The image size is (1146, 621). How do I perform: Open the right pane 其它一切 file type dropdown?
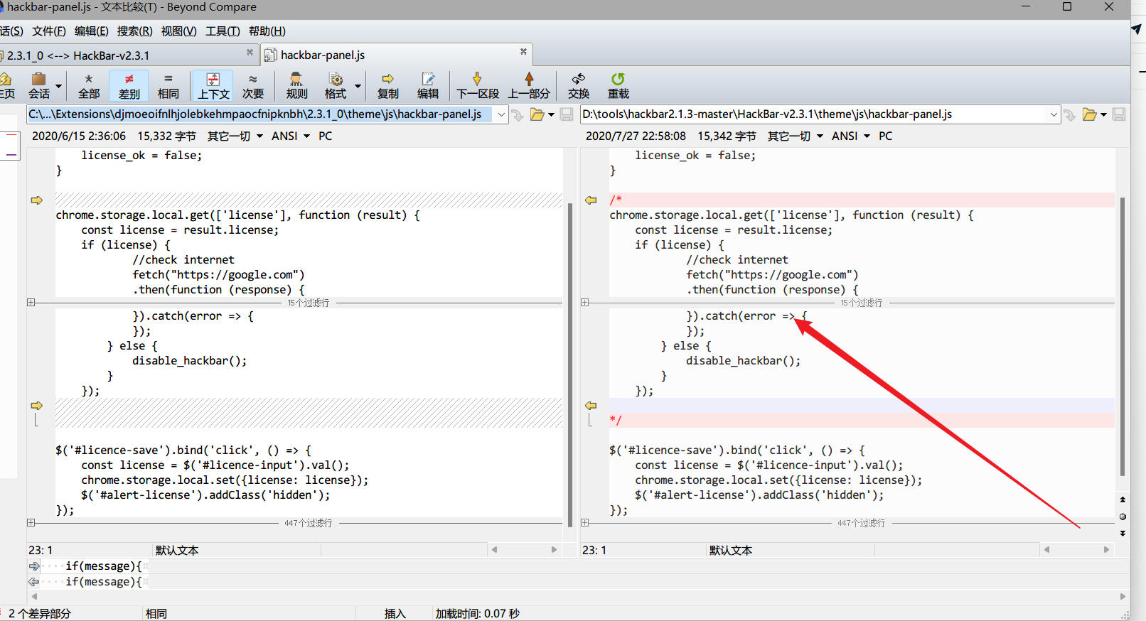tap(796, 136)
